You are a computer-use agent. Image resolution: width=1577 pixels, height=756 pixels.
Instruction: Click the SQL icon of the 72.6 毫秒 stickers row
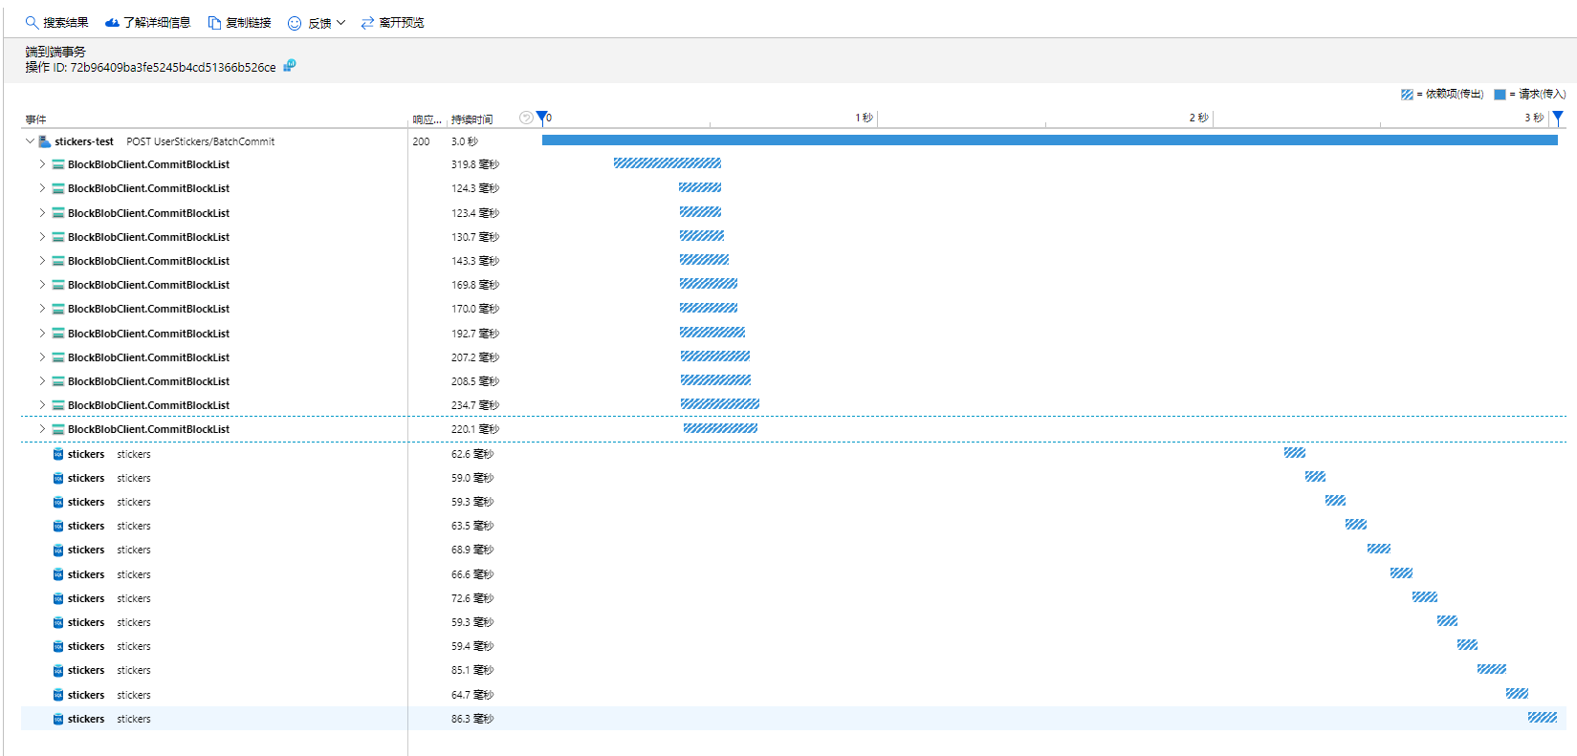pos(58,598)
